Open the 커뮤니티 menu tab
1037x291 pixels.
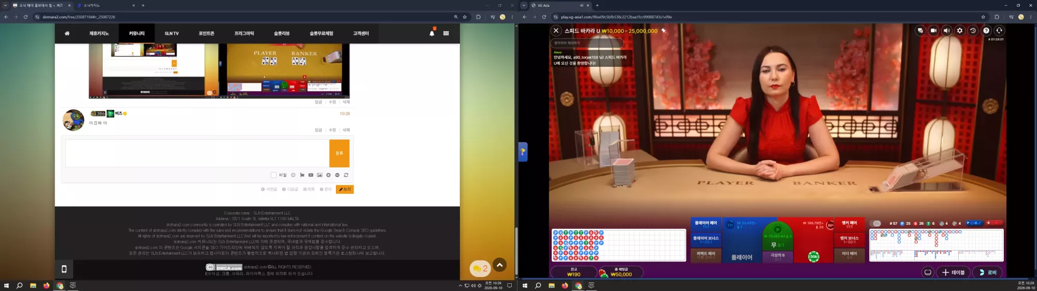pyautogui.click(x=137, y=33)
